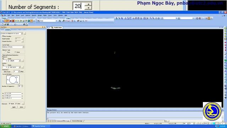Click the New Project icon
This screenshot has height=128, width=227.
(x=2, y=25)
